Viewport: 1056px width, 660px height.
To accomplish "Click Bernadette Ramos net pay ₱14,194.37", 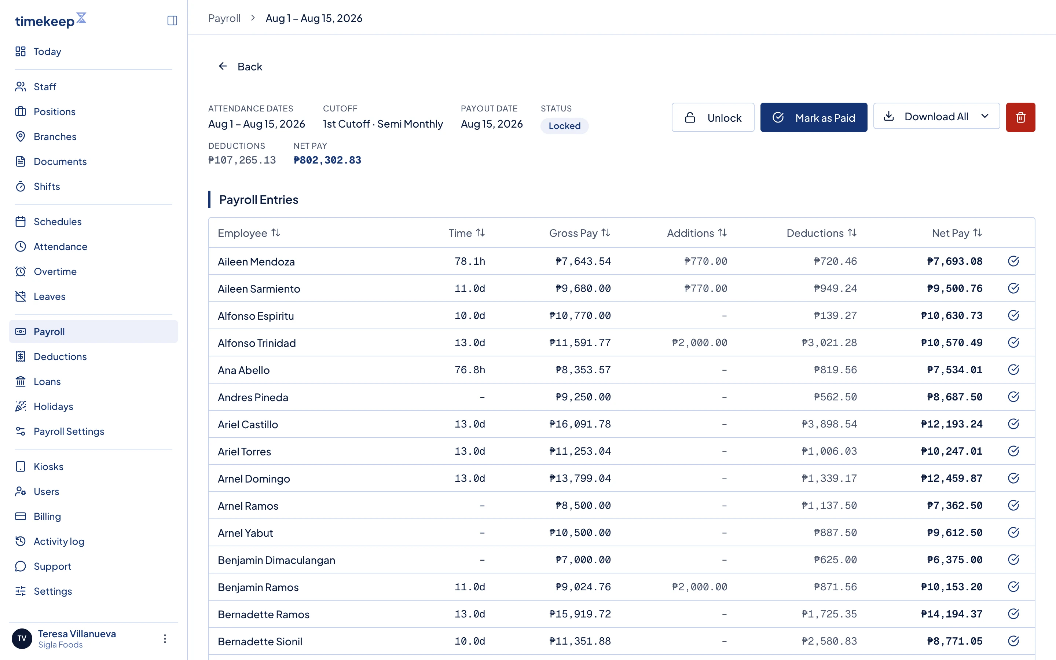I will (x=951, y=614).
